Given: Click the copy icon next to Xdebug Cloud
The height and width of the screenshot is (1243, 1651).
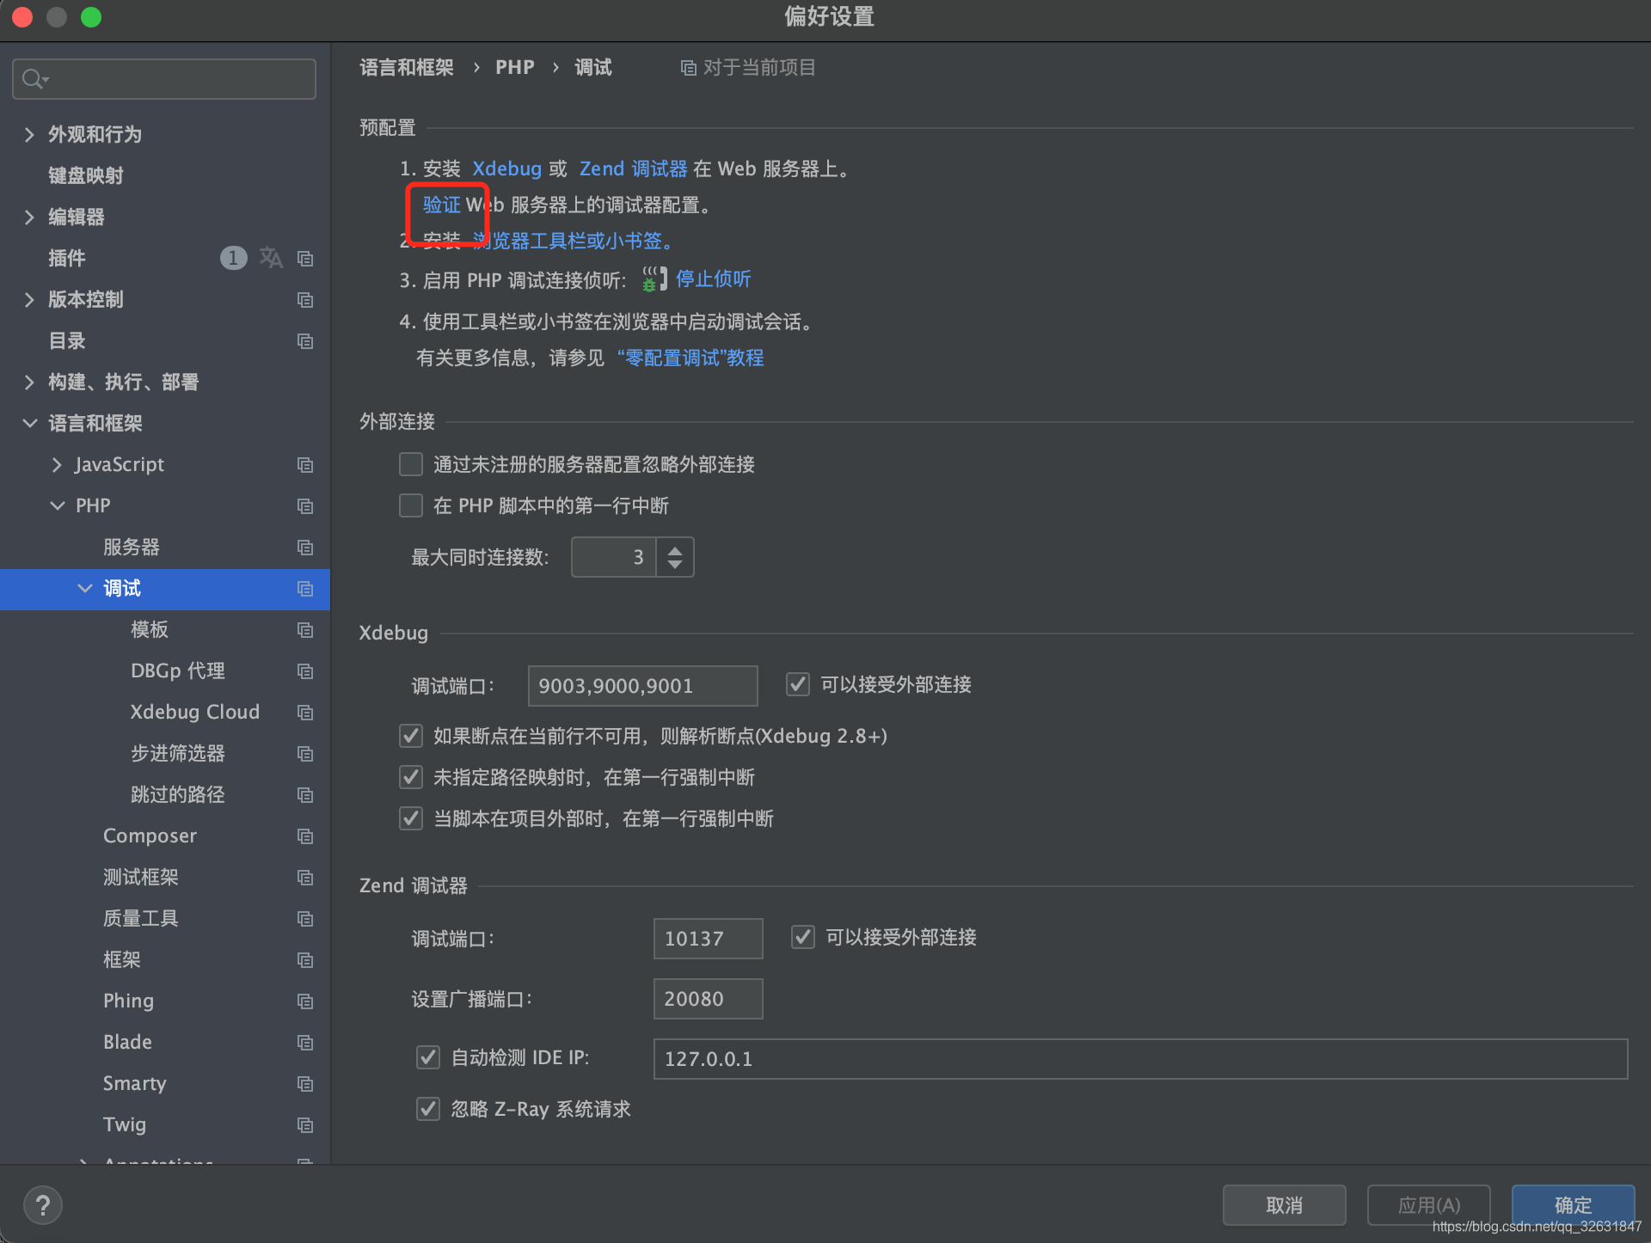Looking at the screenshot, I should pos(305,712).
